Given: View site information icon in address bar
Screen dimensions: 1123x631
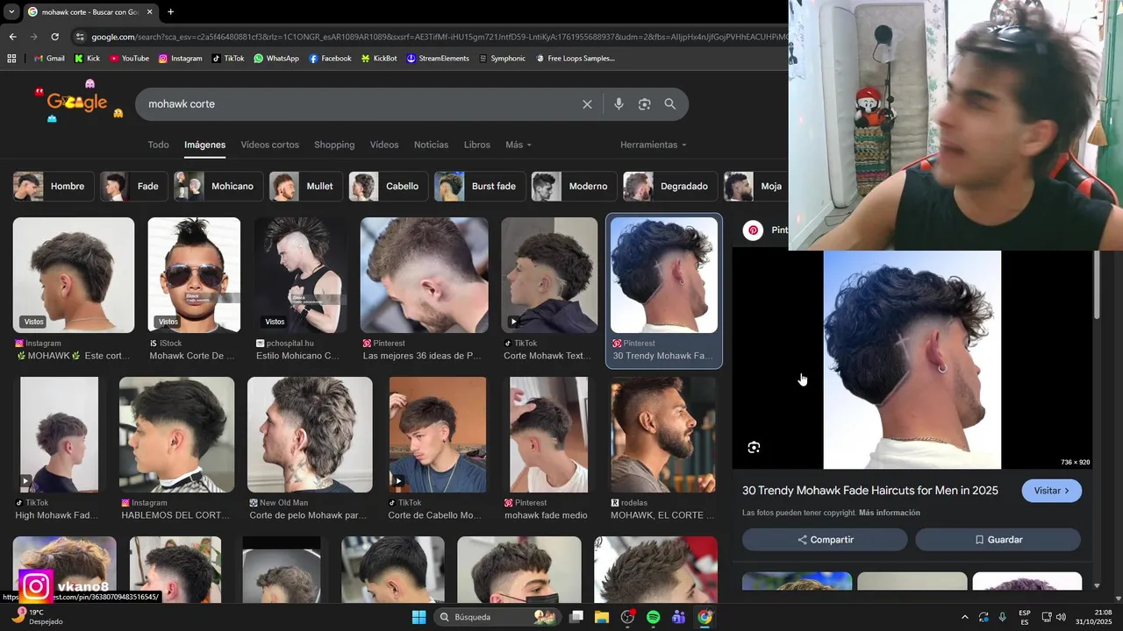Looking at the screenshot, I should (81, 37).
